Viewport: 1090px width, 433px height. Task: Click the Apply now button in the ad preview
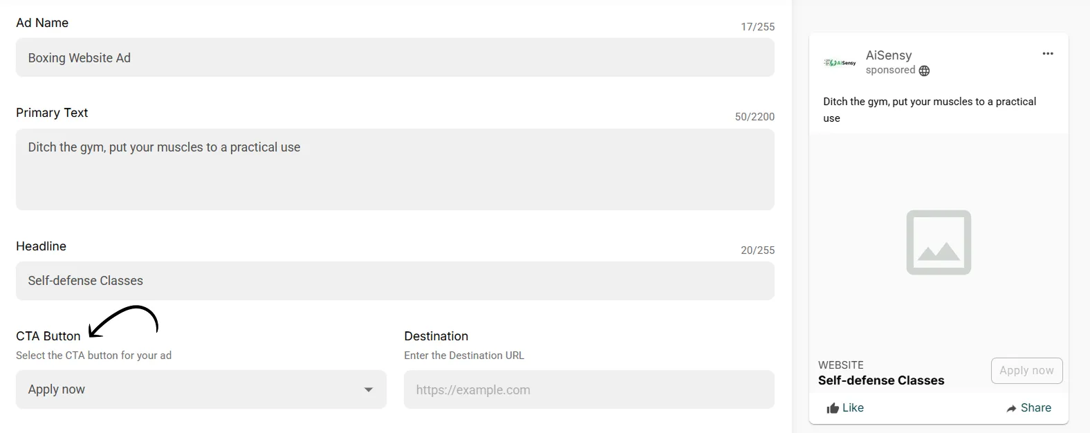pos(1026,371)
